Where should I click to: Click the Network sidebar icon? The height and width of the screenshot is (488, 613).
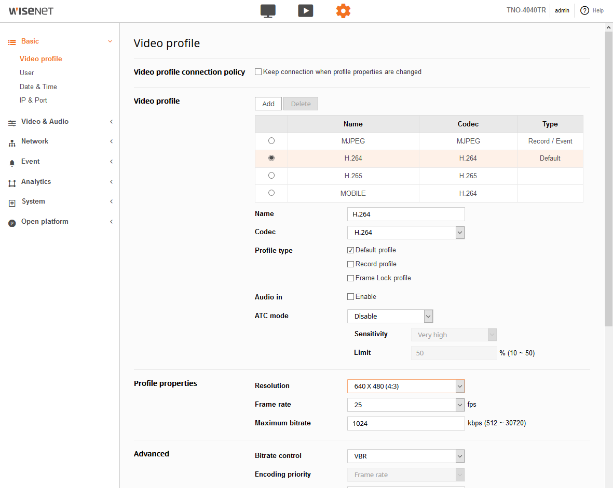click(12, 142)
